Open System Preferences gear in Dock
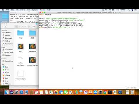 tap(100, 92)
